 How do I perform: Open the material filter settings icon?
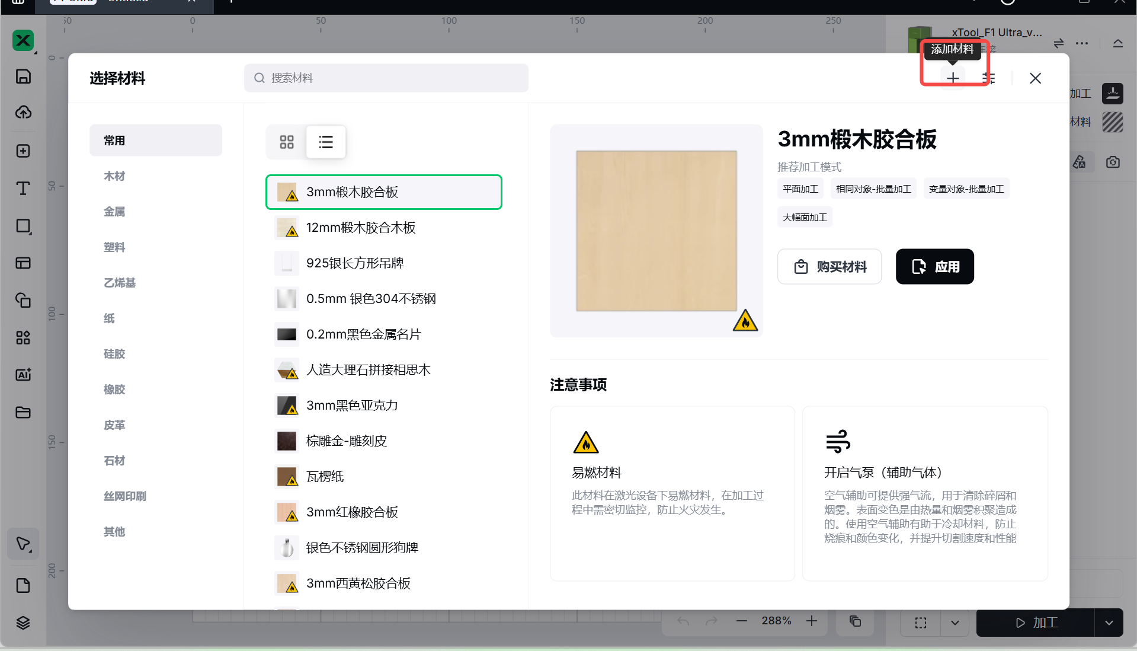click(x=988, y=78)
